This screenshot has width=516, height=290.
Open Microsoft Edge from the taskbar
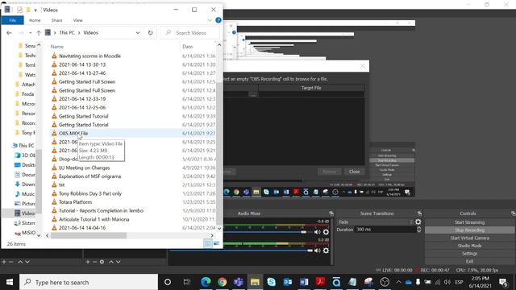coord(206,282)
